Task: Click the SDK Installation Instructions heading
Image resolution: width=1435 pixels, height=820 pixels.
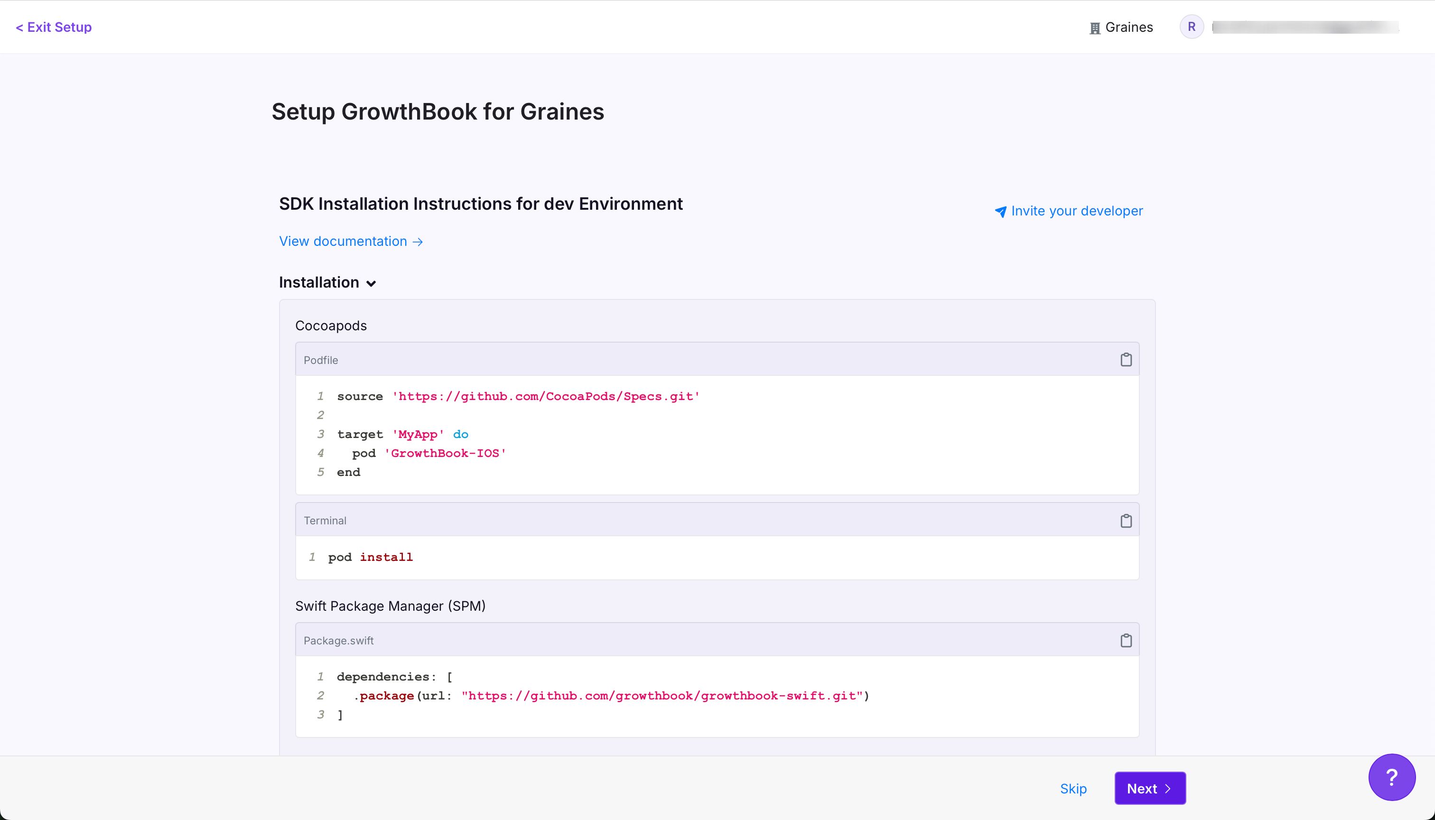Action: tap(481, 203)
